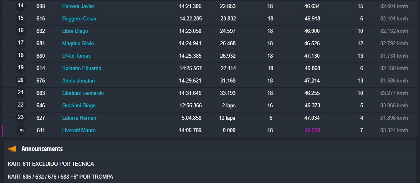Select driver Magrino Silvio
Viewport: 420px width, 183px height.
[x=78, y=44]
